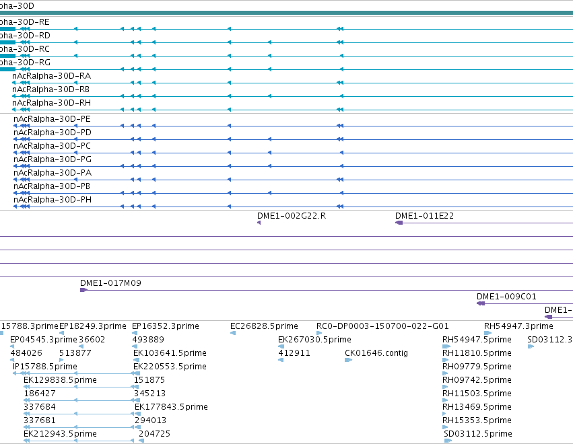The width and height of the screenshot is (573, 444).
Task: Open protein label nAcRalpha-30D-PG
Action: pos(53,159)
